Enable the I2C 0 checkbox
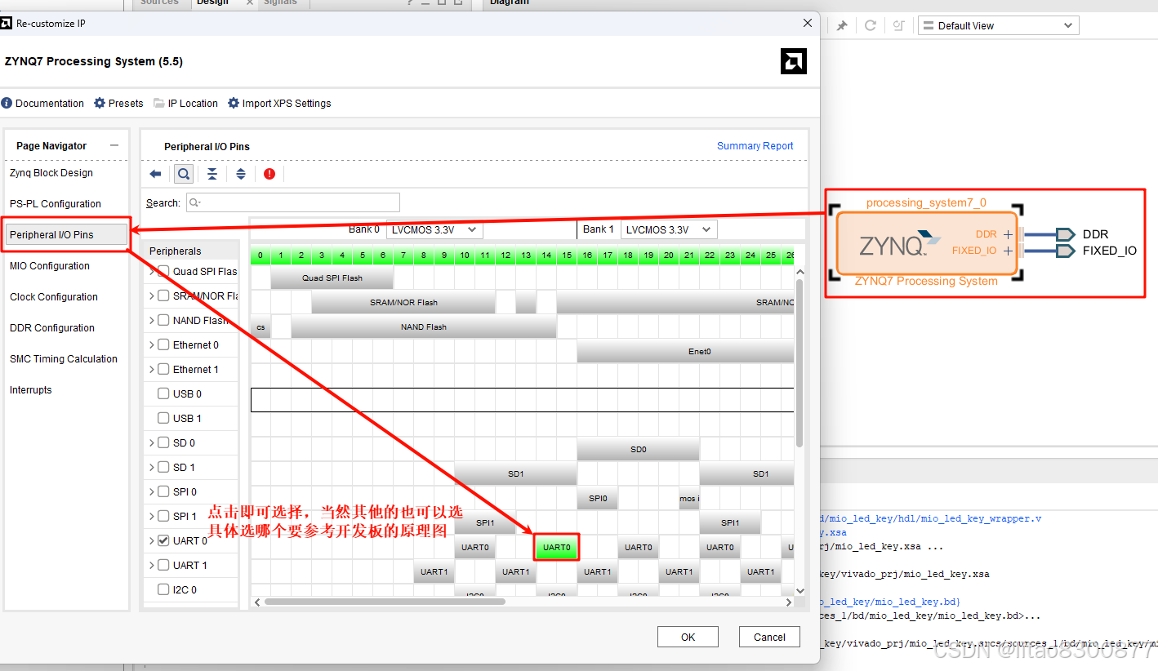The width and height of the screenshot is (1158, 671). [x=163, y=589]
